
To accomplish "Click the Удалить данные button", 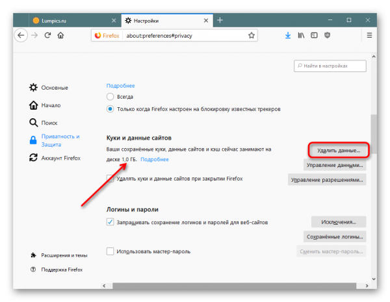I will tap(339, 151).
